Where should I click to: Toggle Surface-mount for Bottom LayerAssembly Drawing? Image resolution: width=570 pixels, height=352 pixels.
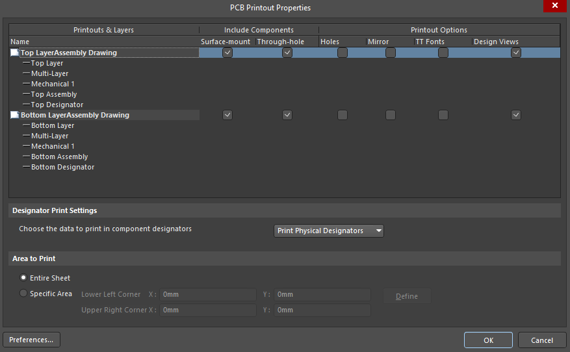pyautogui.click(x=227, y=115)
